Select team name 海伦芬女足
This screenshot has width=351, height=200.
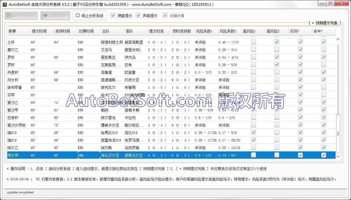110,155
